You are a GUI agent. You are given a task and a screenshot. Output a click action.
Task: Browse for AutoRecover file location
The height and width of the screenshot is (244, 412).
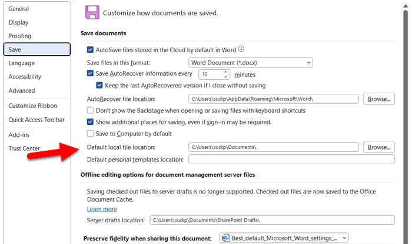(x=378, y=99)
